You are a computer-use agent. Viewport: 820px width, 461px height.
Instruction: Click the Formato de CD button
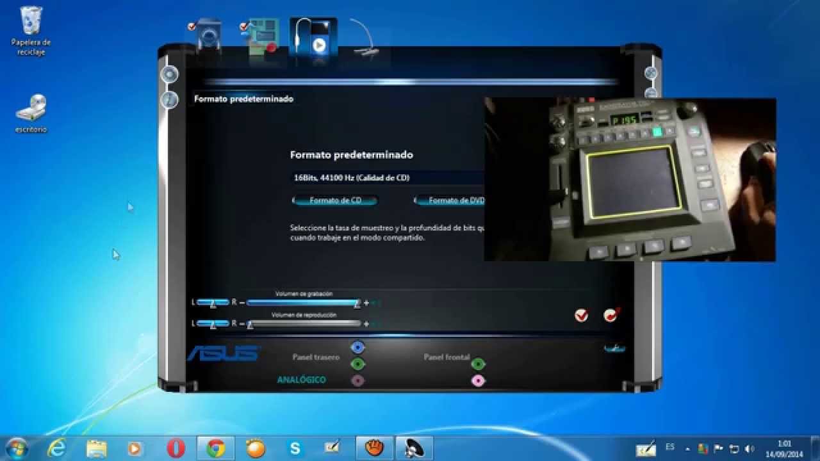335,200
